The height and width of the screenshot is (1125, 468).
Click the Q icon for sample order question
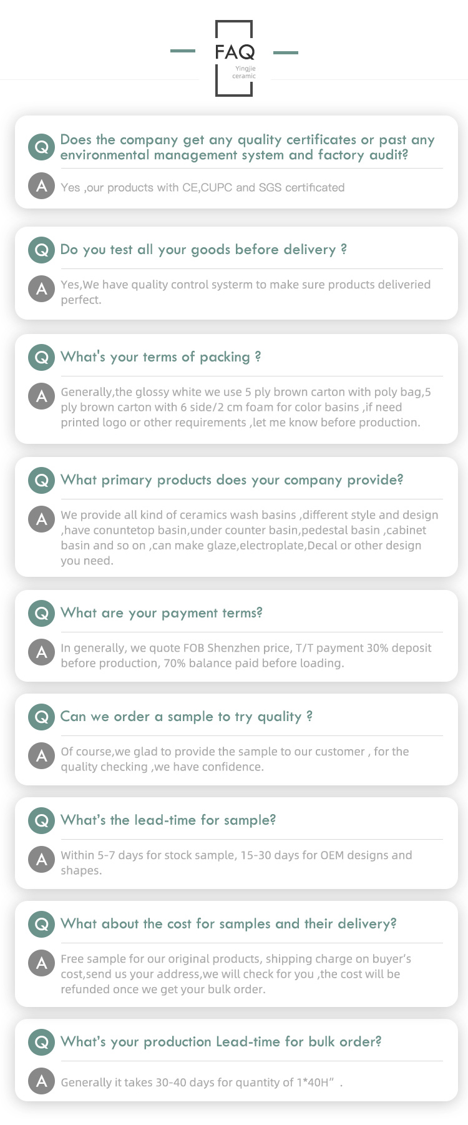tap(42, 717)
